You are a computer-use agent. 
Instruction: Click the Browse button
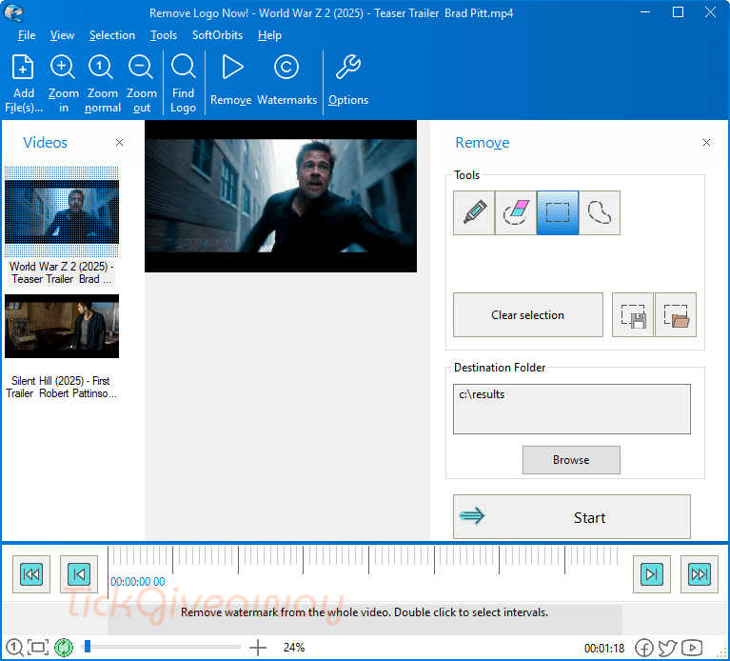(x=571, y=460)
